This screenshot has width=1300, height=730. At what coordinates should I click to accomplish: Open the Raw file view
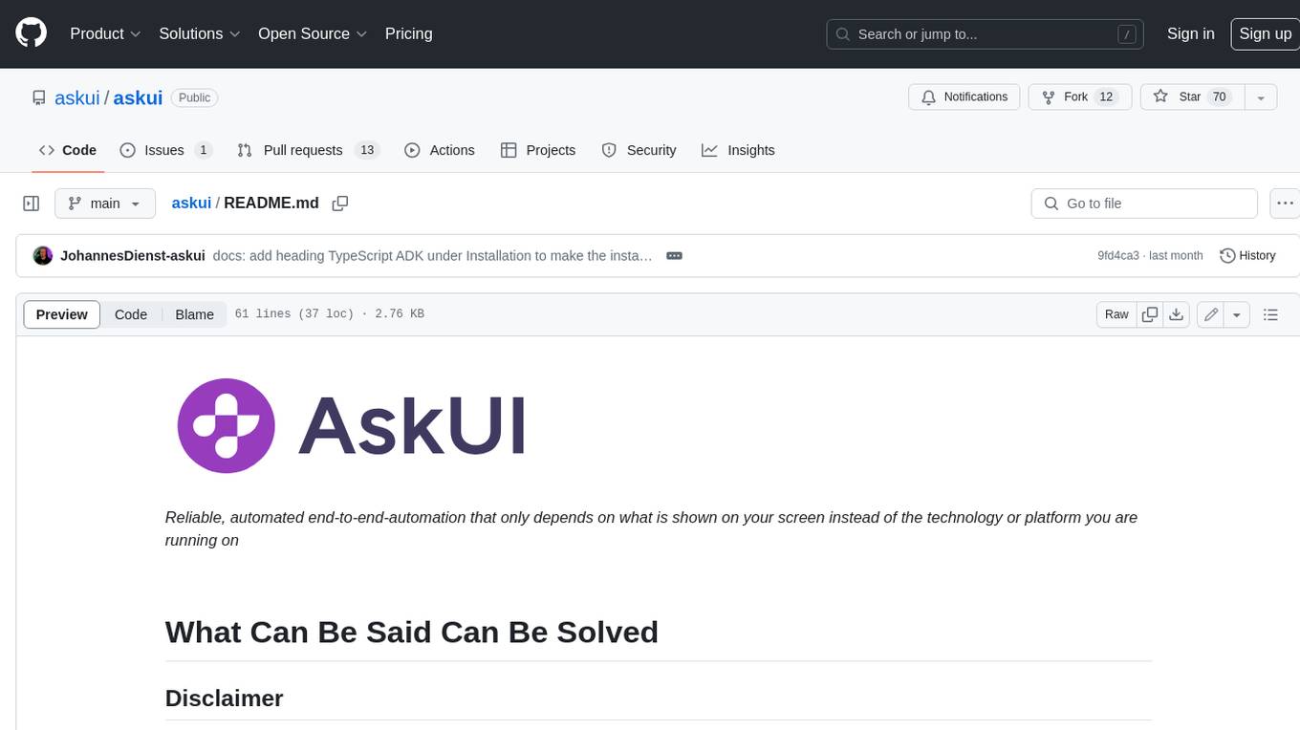point(1116,314)
